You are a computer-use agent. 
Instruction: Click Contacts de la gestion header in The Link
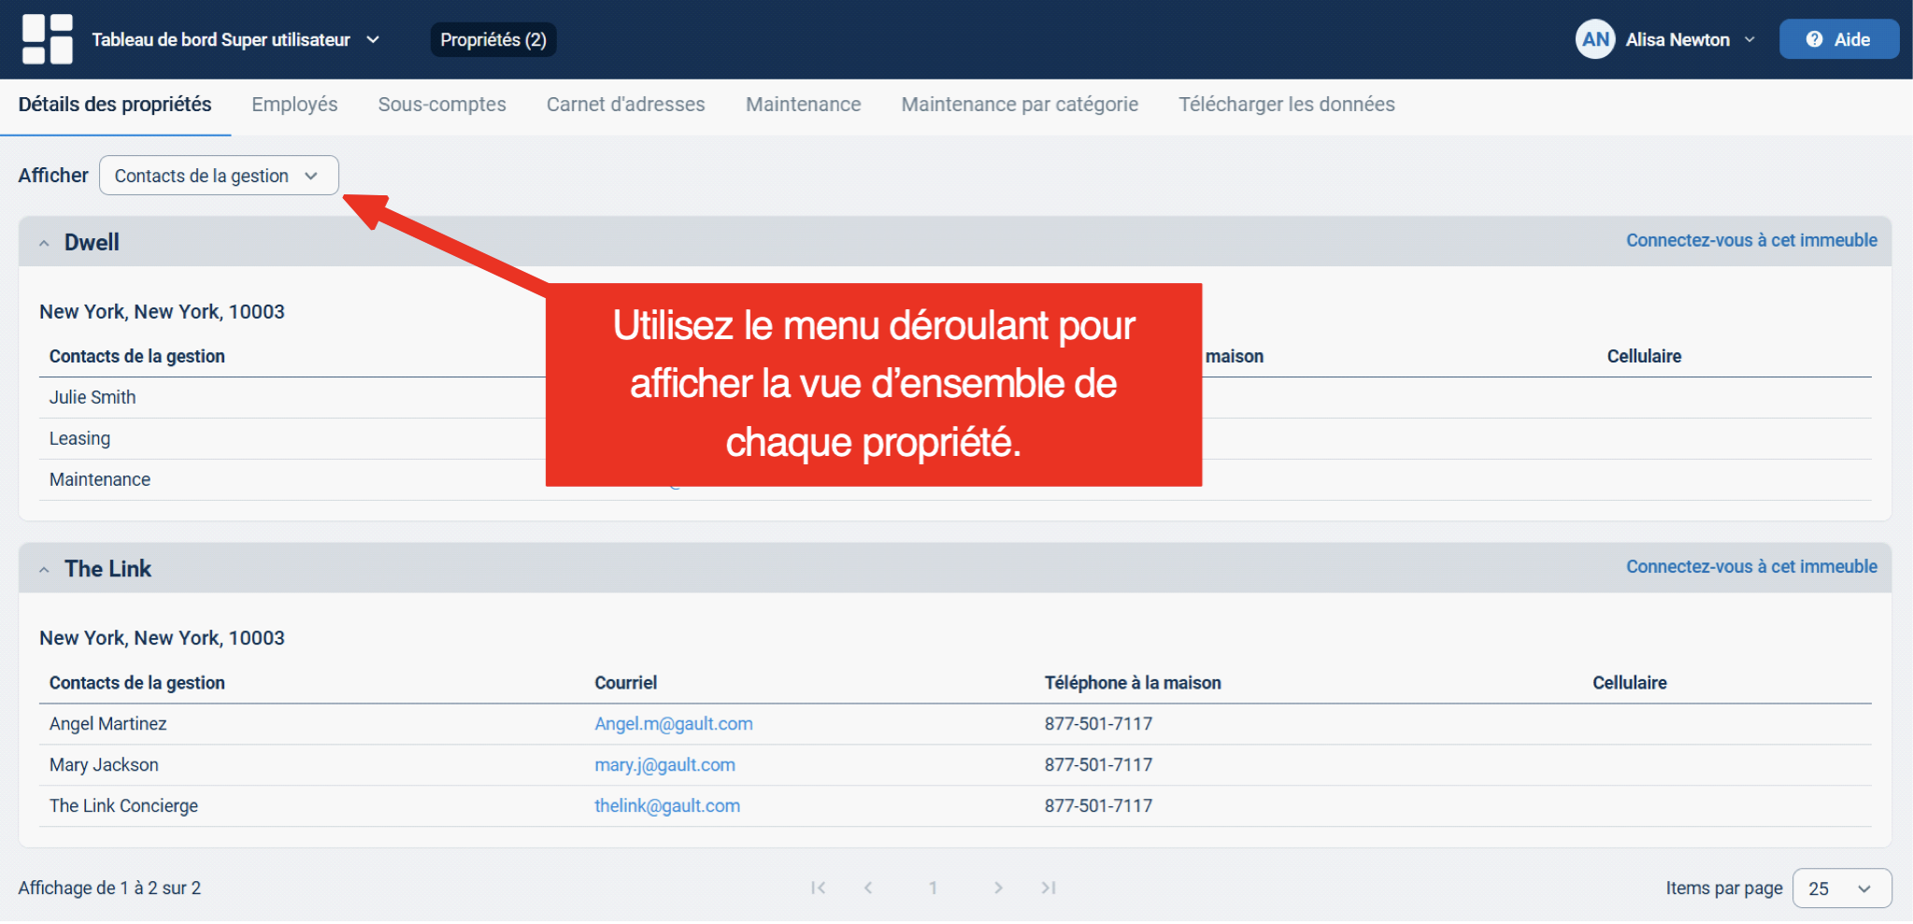point(136,683)
